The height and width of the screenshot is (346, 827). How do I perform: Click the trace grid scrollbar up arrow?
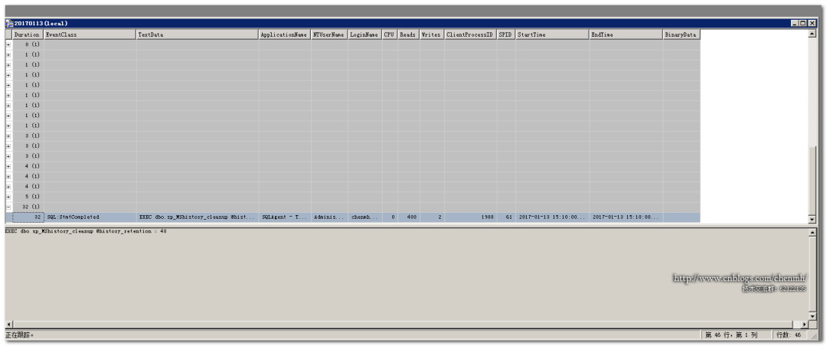pos(812,34)
